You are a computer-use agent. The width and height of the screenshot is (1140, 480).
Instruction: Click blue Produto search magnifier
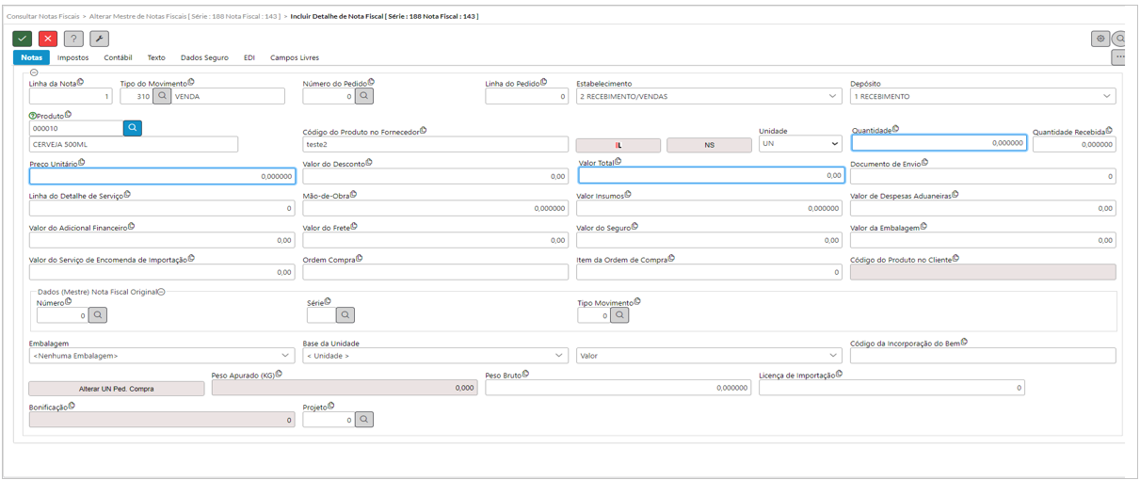pos(133,128)
